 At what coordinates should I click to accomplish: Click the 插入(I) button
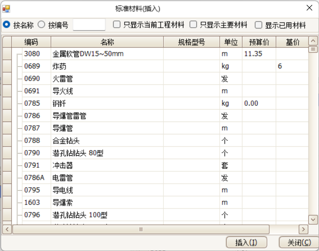coord(246,242)
